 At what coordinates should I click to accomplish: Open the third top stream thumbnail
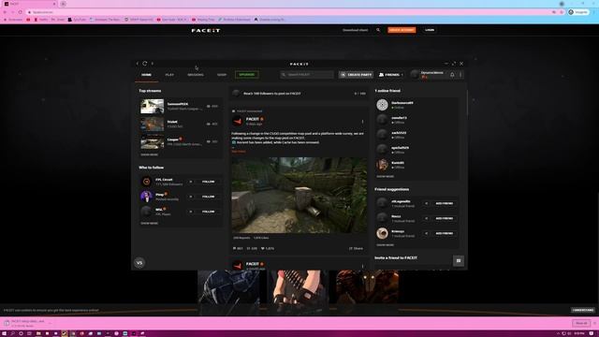pyautogui.click(x=152, y=141)
